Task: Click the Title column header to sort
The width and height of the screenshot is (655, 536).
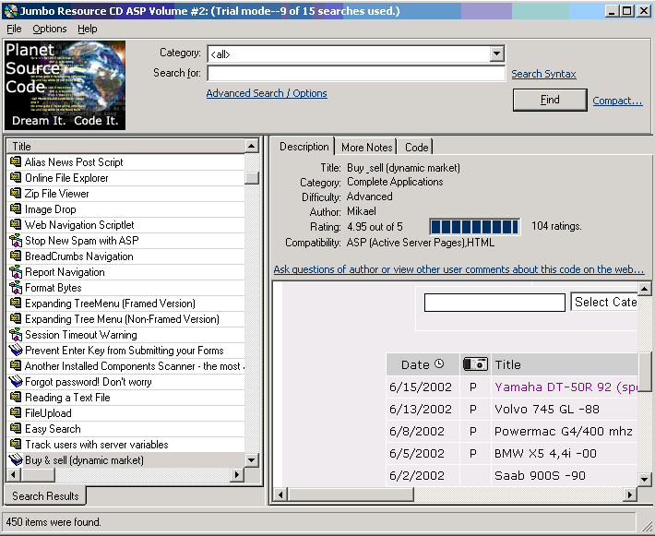Action: 125,146
